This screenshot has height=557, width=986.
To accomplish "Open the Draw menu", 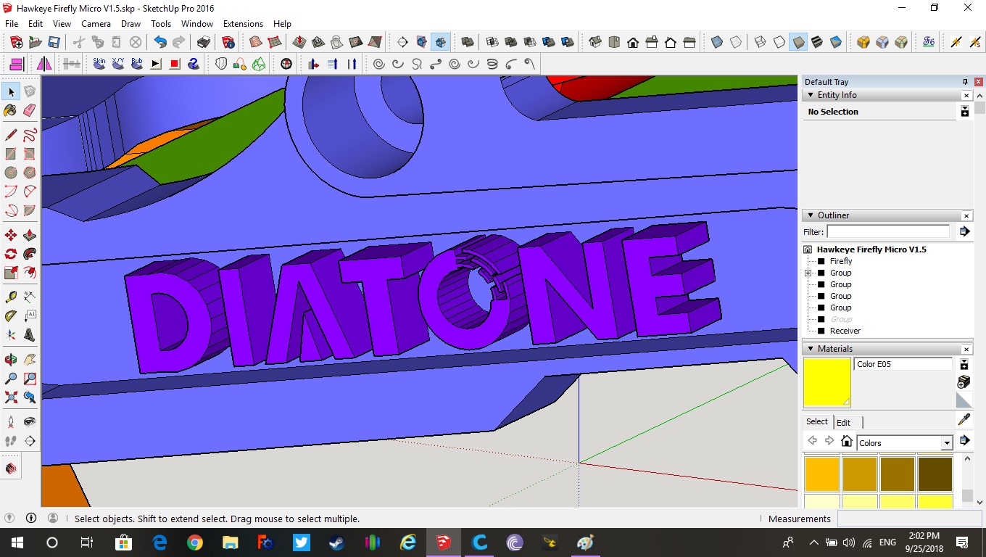I will 130,24.
